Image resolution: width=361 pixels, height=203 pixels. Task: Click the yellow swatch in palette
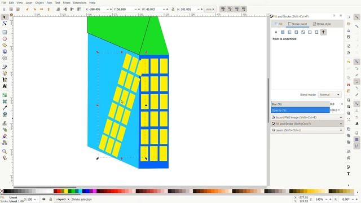coord(66,191)
